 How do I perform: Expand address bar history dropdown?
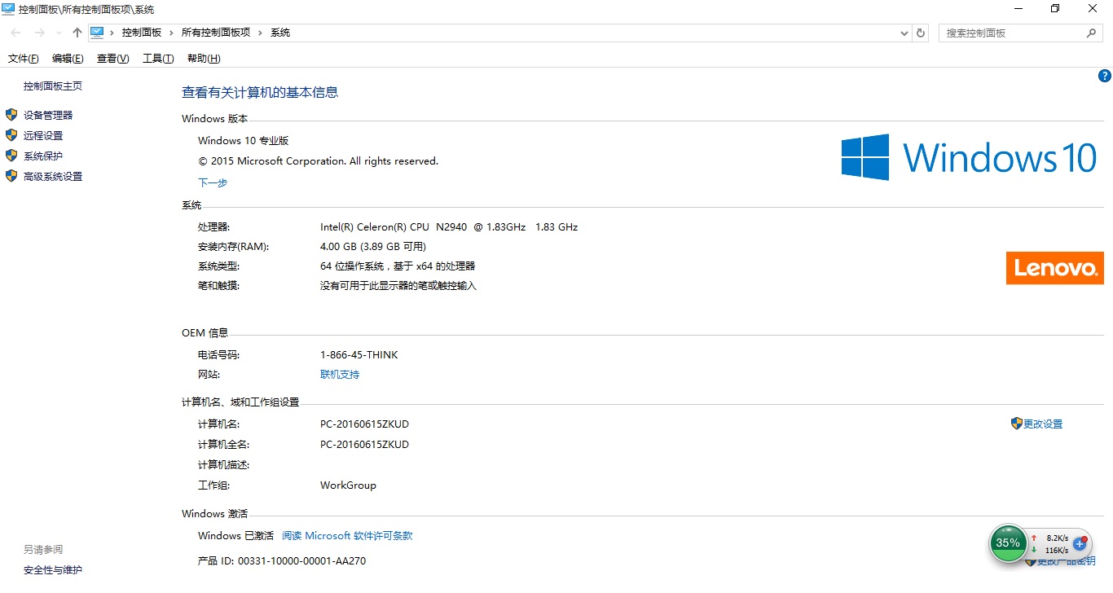904,33
